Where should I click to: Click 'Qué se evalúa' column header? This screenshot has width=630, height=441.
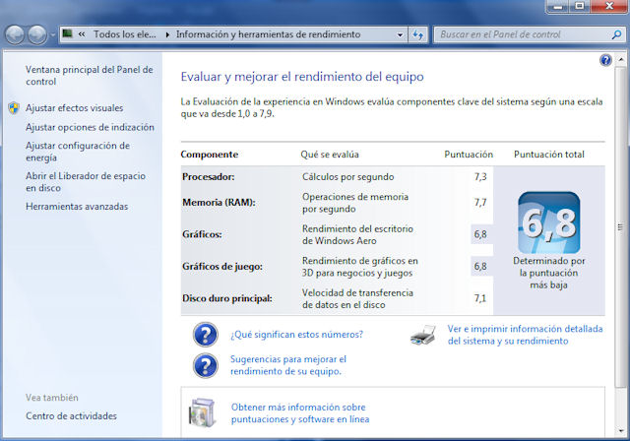330,155
